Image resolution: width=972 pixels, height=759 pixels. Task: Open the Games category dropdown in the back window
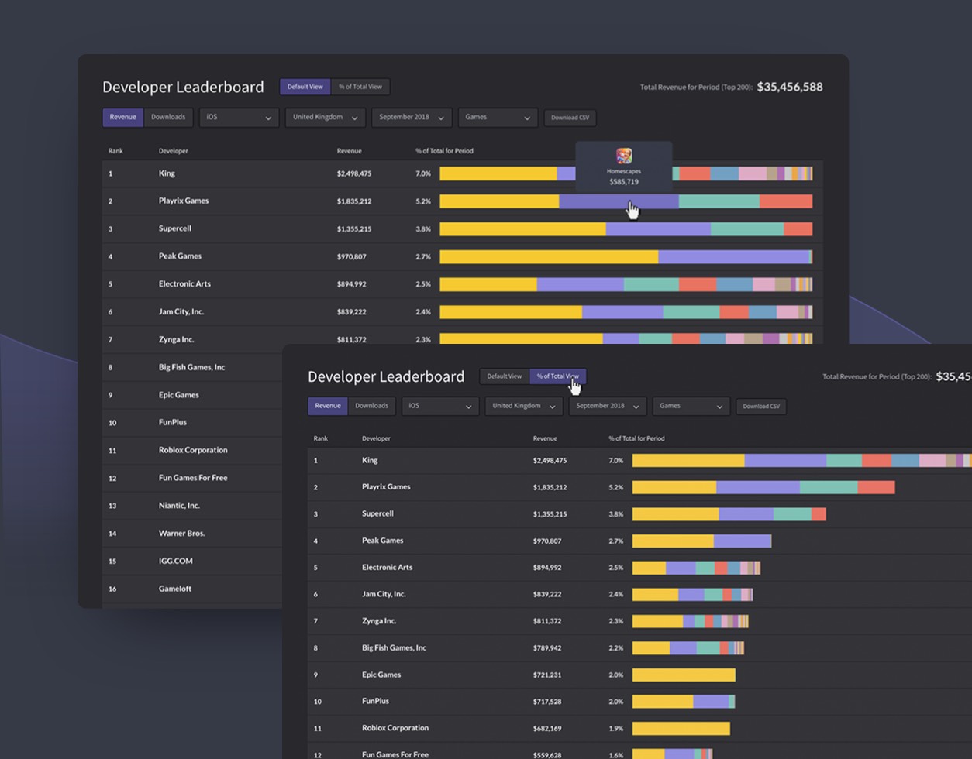[498, 118]
